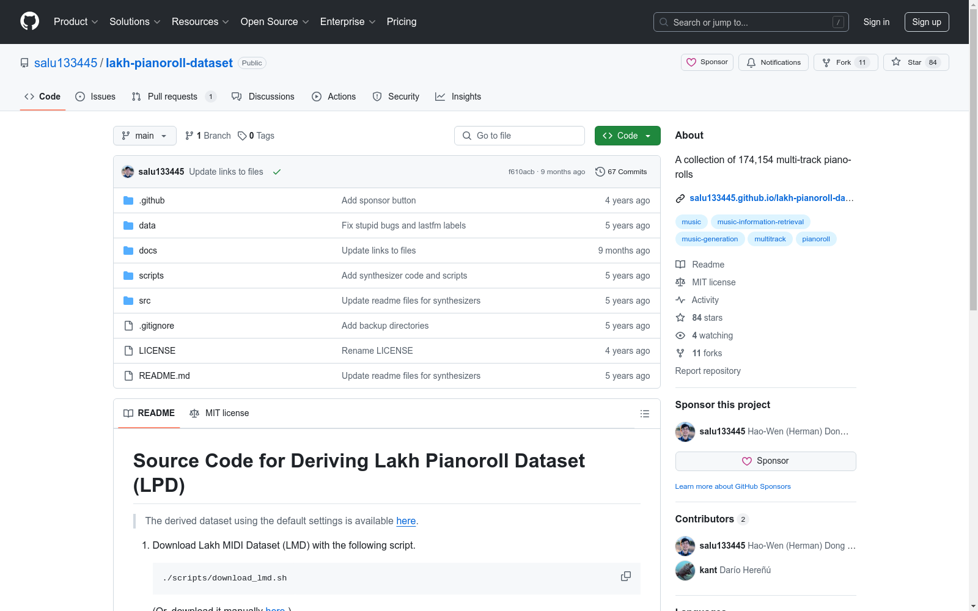Click the tag icon next to 0 Tags
This screenshot has width=978, height=611.
(242, 136)
